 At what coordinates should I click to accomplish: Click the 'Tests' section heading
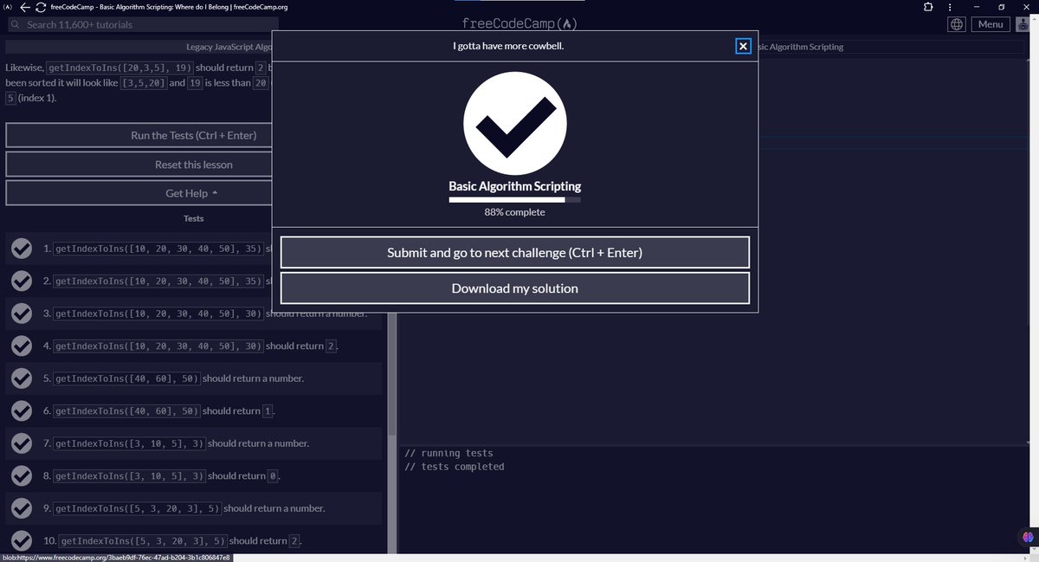coord(194,218)
